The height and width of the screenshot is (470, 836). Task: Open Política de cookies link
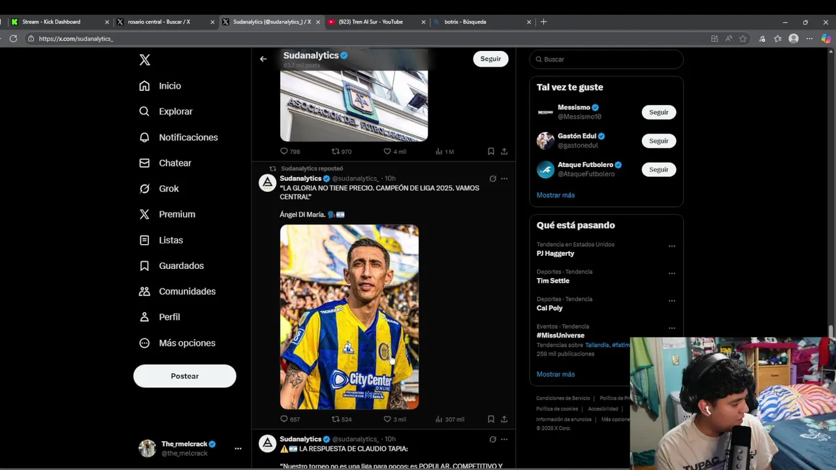[x=557, y=409]
